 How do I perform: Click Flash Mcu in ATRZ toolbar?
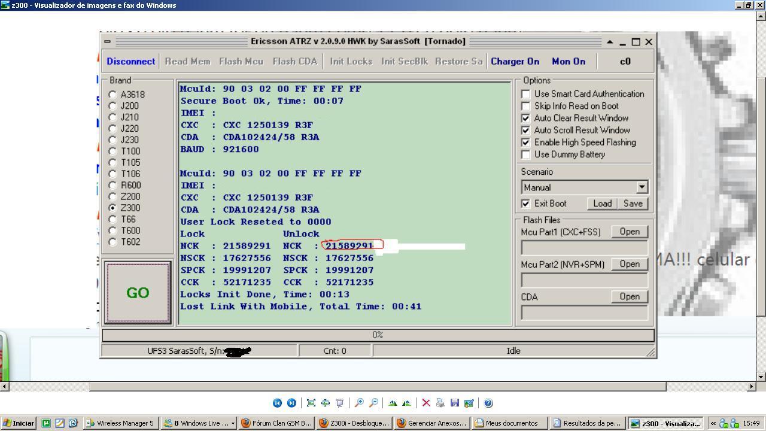click(x=241, y=61)
